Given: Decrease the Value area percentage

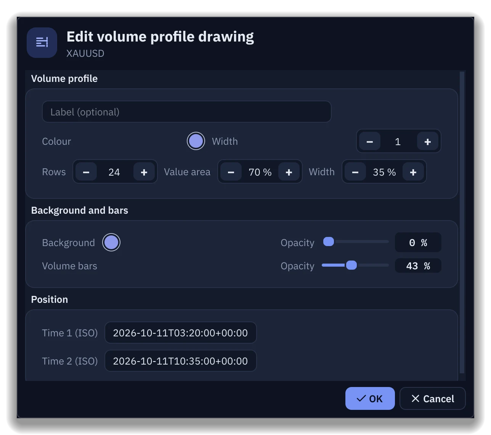Looking at the screenshot, I should (x=231, y=172).
